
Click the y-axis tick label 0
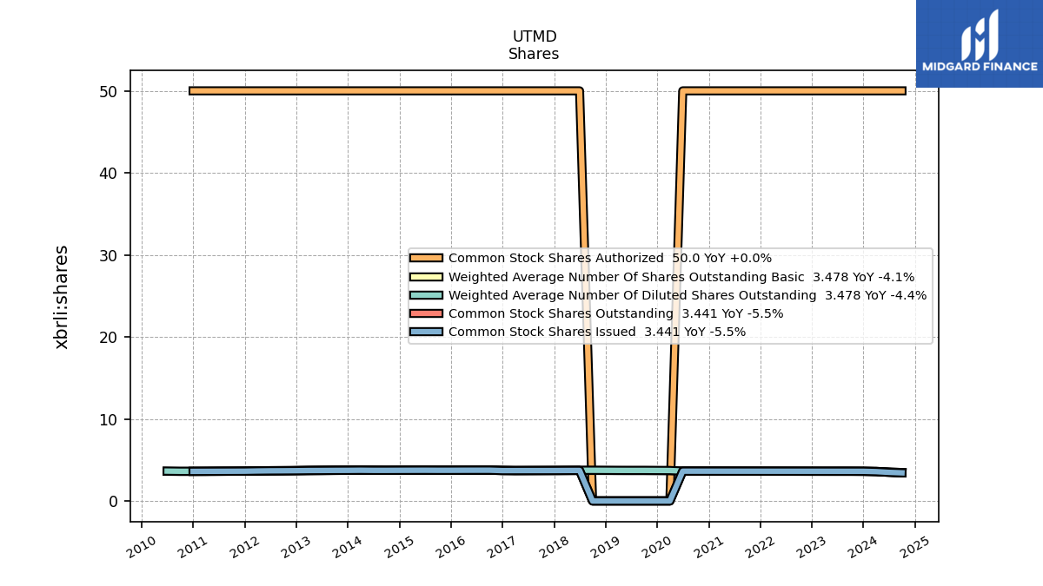114,502
